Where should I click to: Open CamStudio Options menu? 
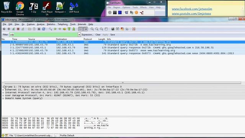[126, 7]
